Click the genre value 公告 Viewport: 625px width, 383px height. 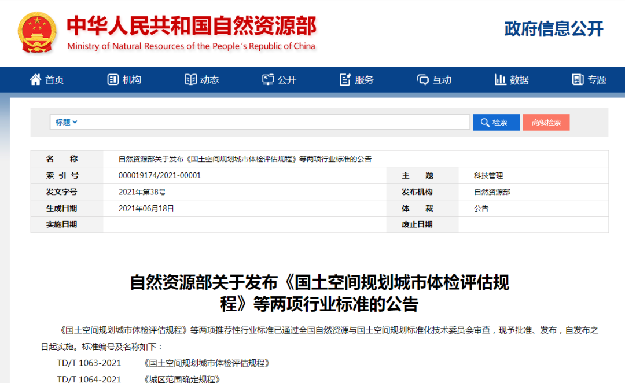pos(481,208)
